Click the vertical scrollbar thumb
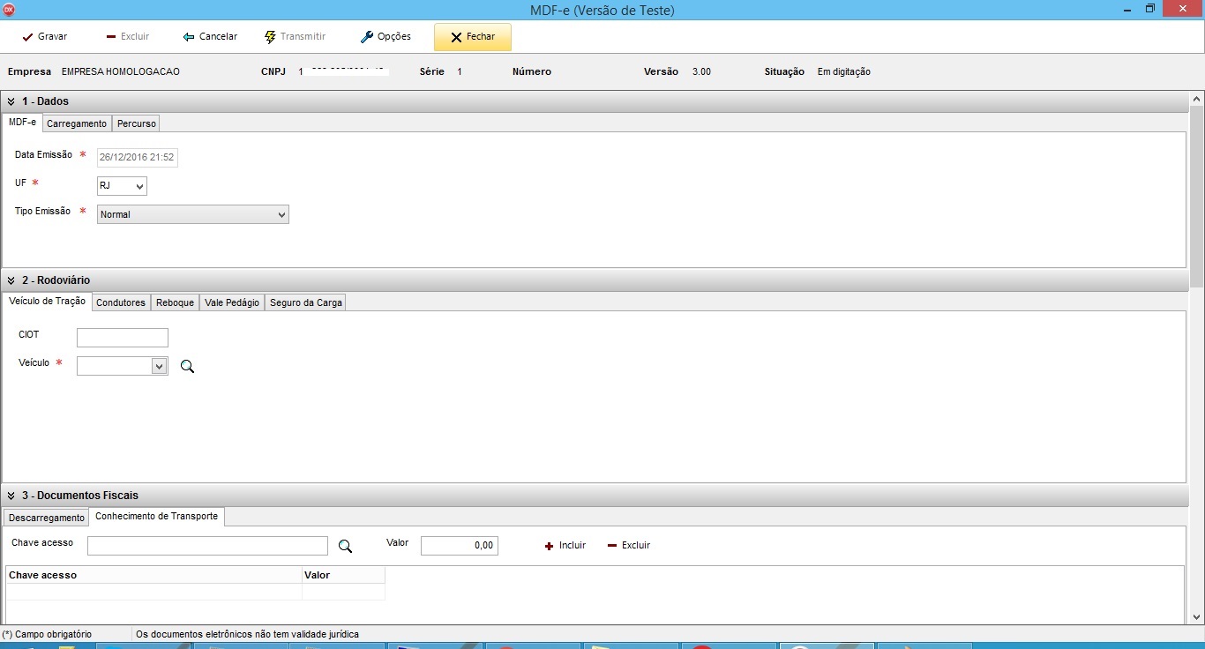Viewport: 1205px width, 649px height. click(x=1197, y=196)
